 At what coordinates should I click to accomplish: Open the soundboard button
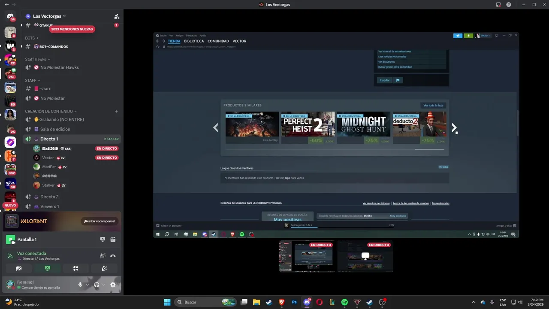click(x=104, y=268)
